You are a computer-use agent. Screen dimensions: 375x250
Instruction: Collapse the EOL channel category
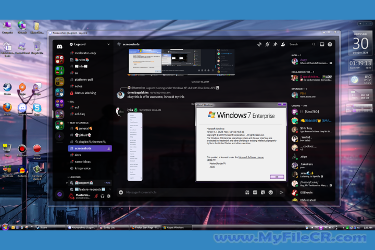(71, 102)
